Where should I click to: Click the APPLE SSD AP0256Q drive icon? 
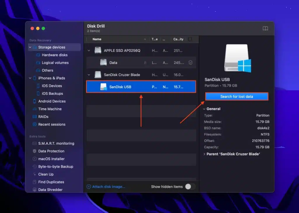98,50
